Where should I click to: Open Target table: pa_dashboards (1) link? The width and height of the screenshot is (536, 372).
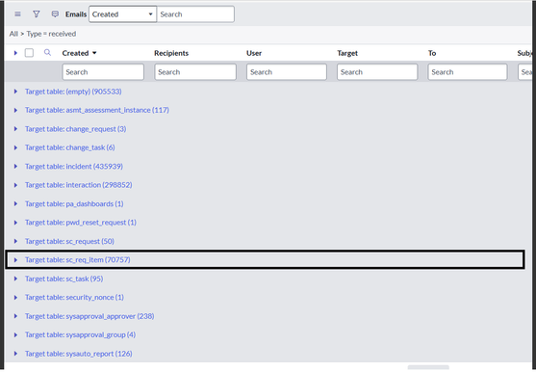coord(74,204)
